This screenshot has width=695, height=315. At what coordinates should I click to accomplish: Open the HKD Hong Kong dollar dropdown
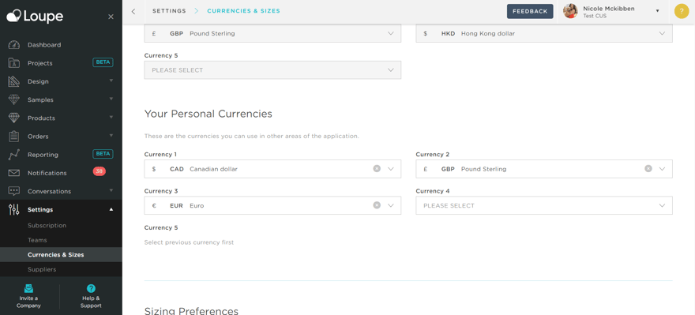click(x=544, y=33)
